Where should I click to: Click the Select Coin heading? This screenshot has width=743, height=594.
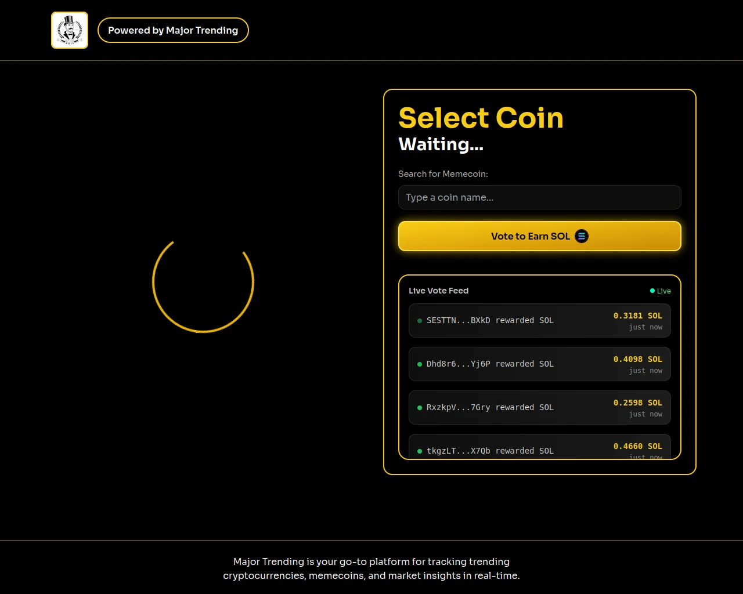click(481, 118)
